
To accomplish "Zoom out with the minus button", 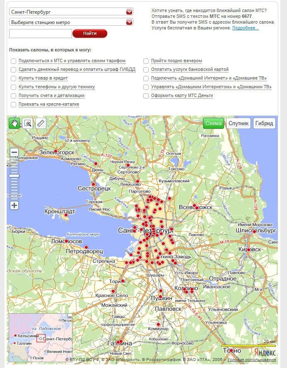I will 14,153.
